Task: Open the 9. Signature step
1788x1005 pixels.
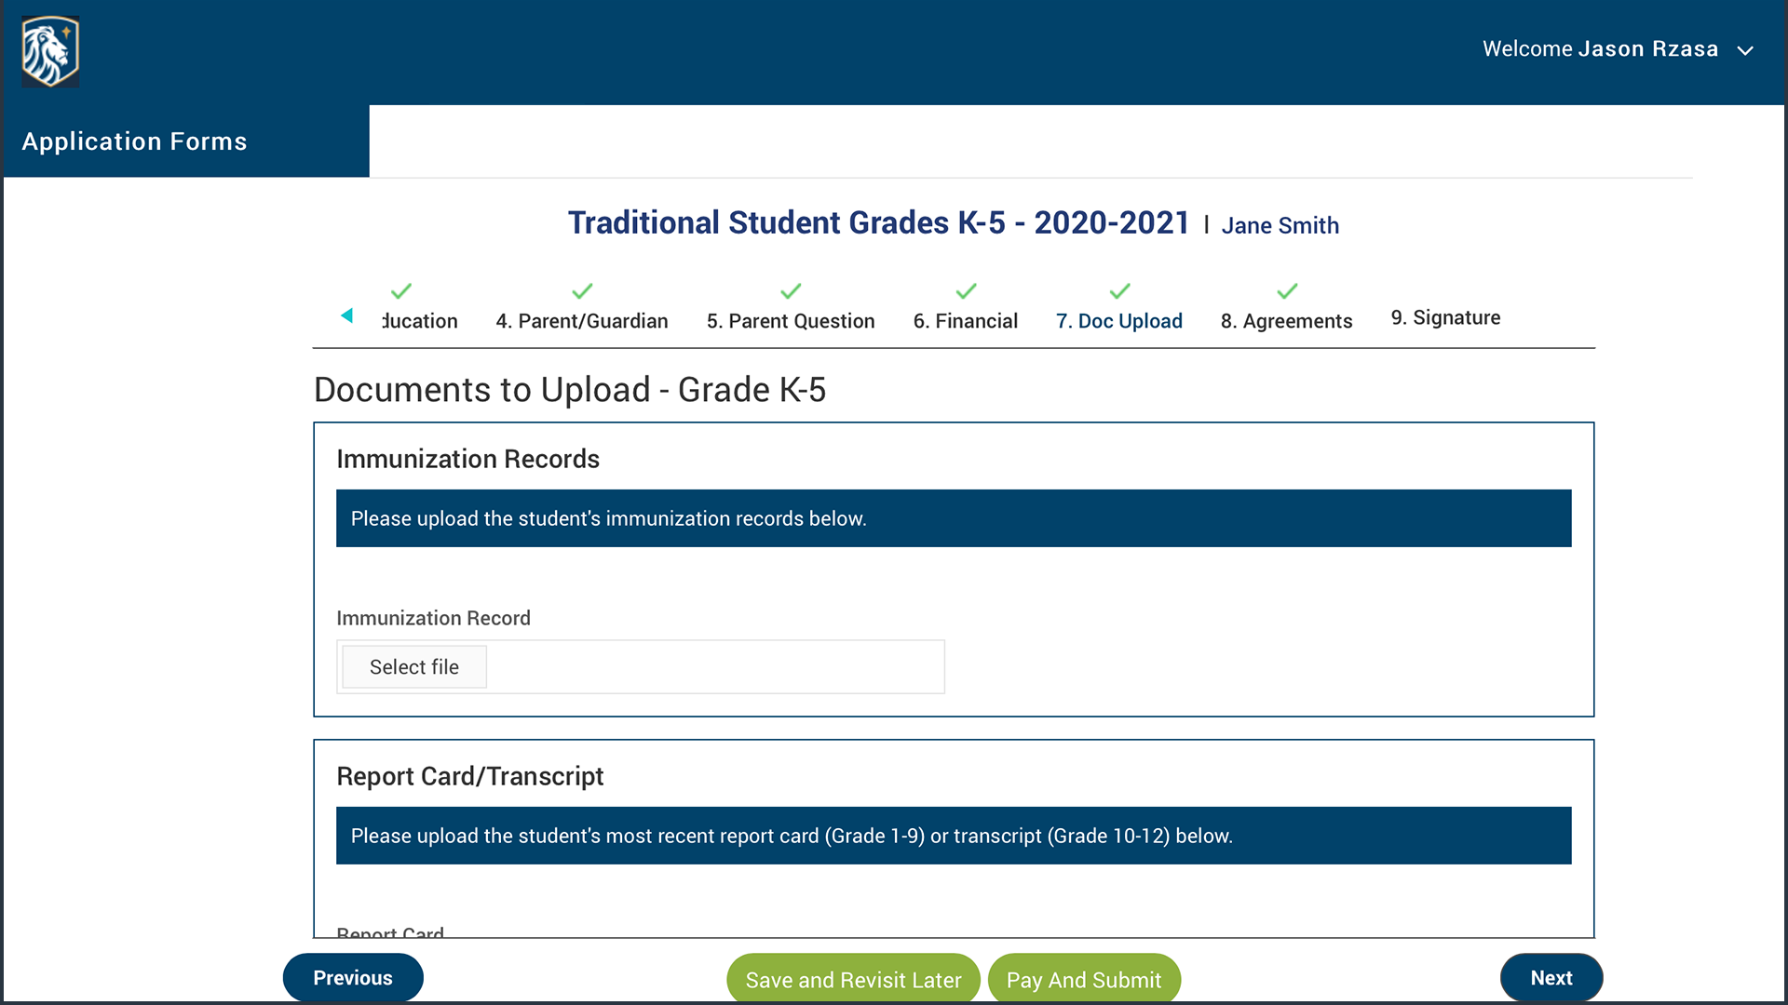Action: [x=1445, y=318]
